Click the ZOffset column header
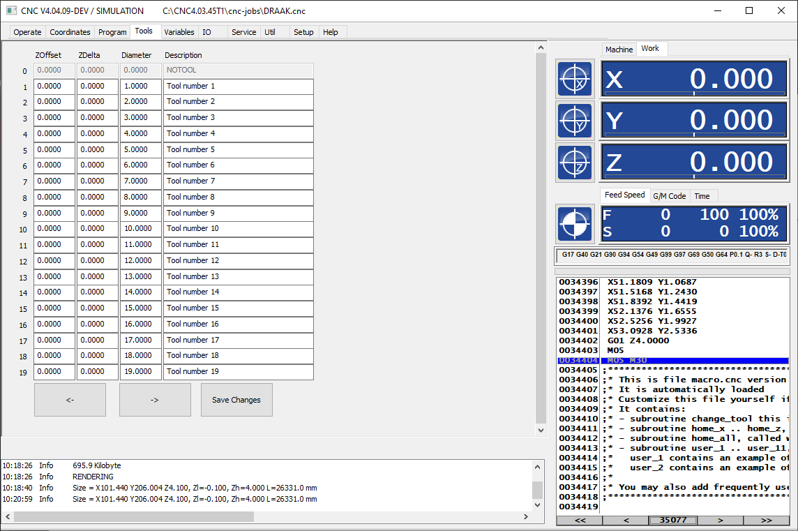This screenshot has width=798, height=531. point(48,55)
